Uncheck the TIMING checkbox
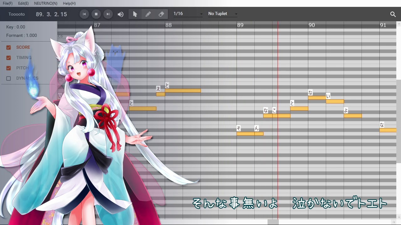 pos(8,58)
